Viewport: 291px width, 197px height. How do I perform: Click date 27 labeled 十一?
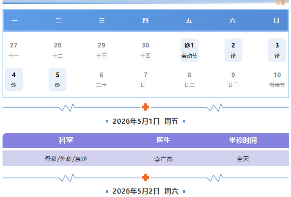pos(14,50)
